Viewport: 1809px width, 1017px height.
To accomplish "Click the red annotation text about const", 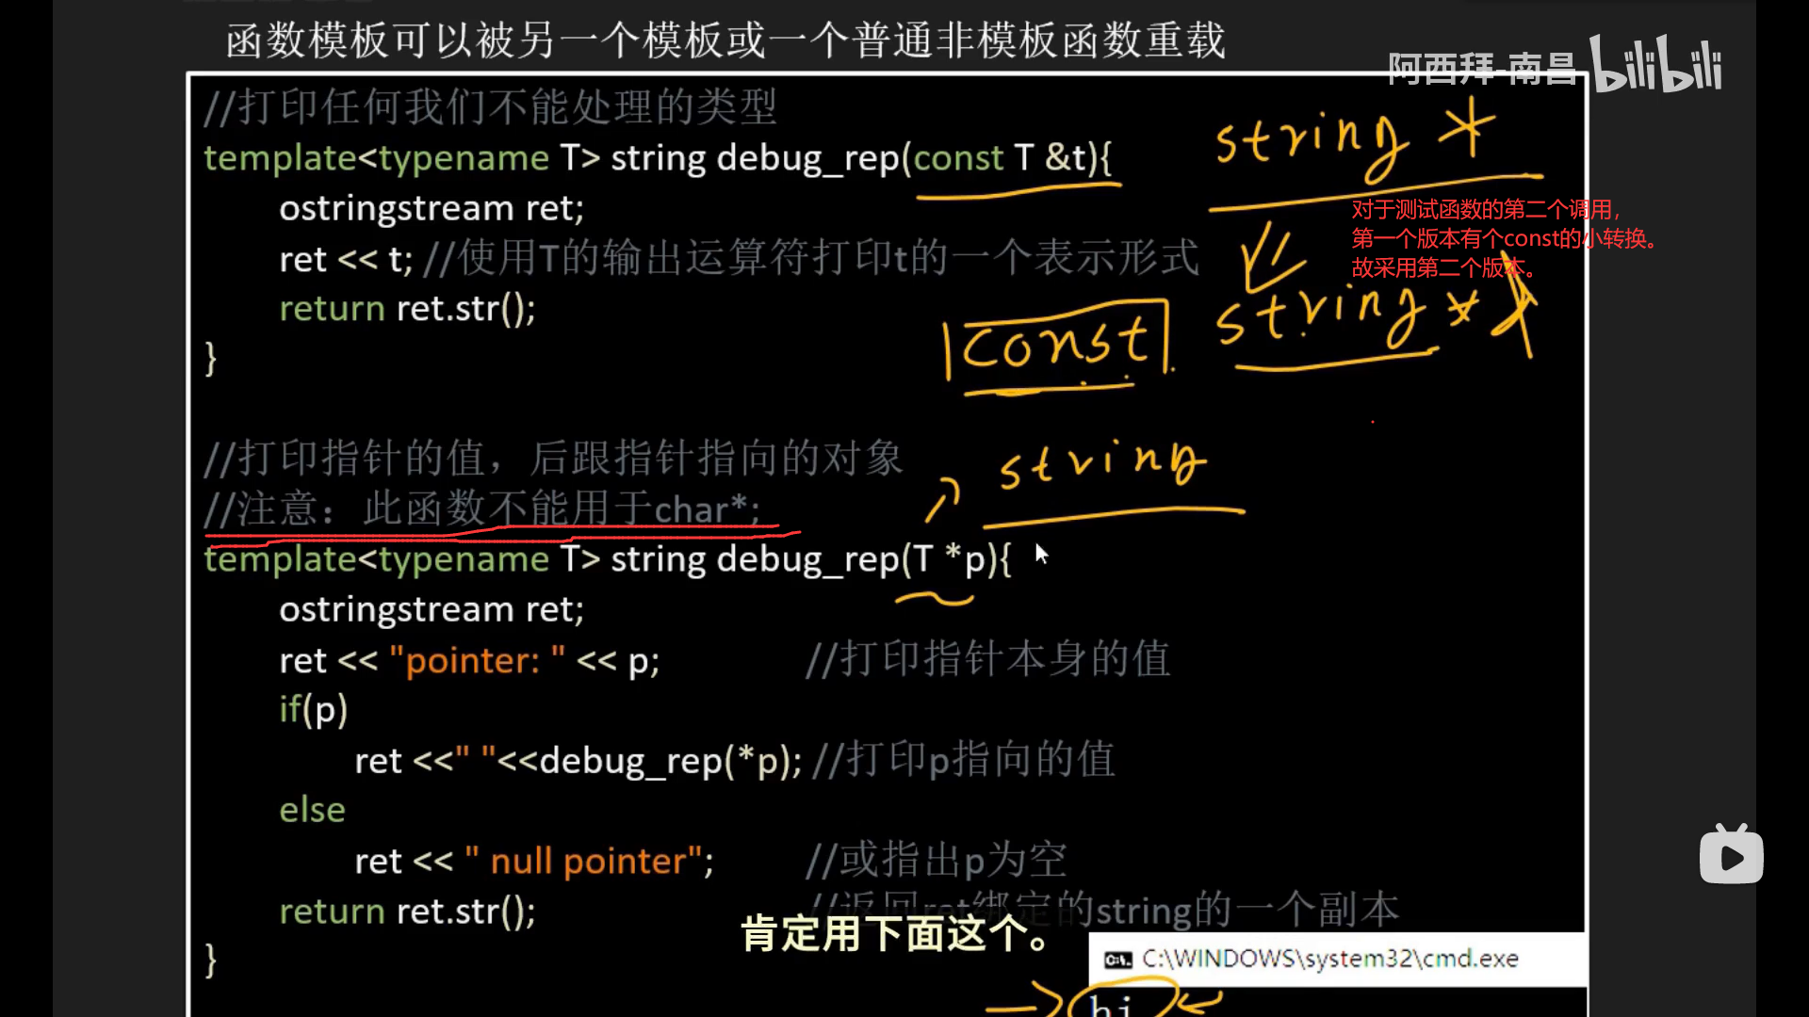I will pyautogui.click(x=1503, y=239).
